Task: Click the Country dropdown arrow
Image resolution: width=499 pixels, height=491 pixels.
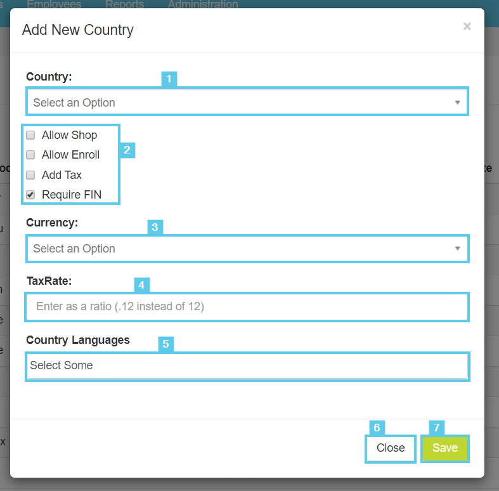Action: 457,102
